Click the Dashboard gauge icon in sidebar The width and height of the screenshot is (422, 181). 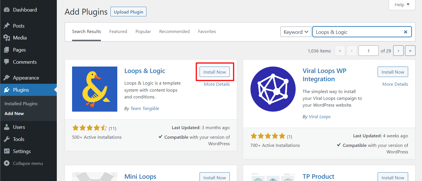coord(7,10)
